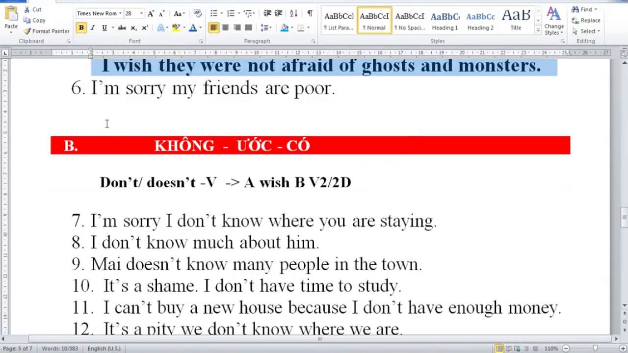Toggle Underline formatting
The image size is (628, 353).
104,28
